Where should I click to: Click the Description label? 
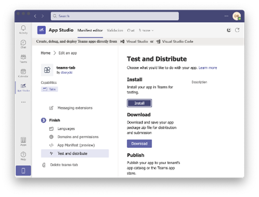click(x=199, y=82)
